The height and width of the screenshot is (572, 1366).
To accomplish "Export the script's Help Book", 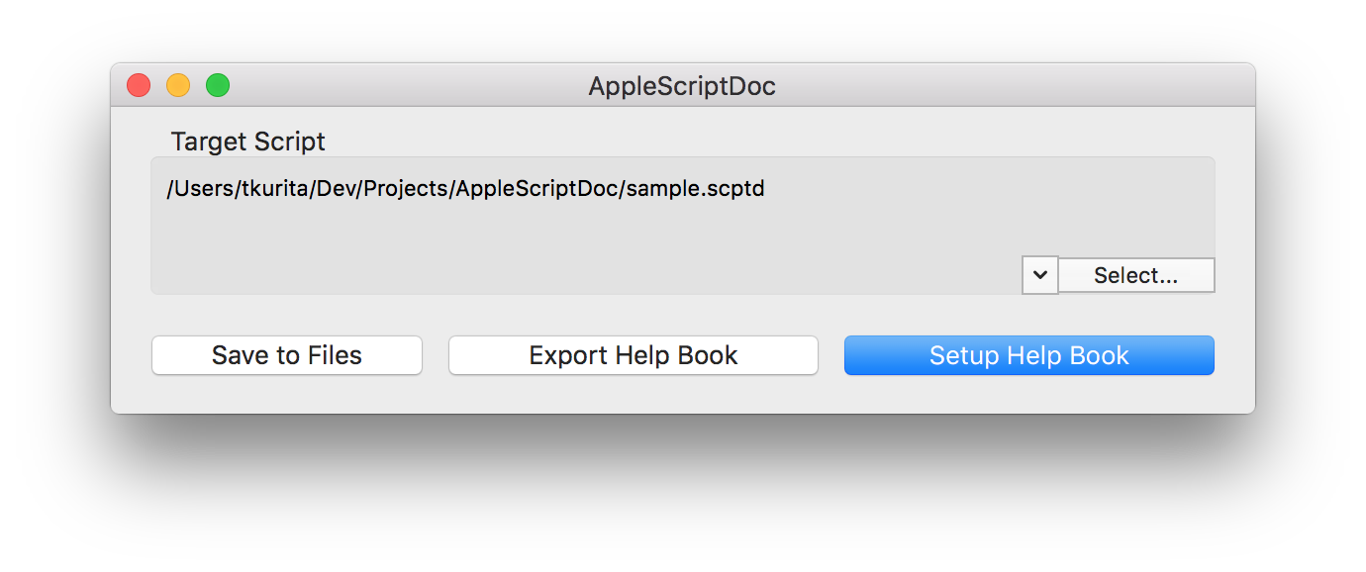I will [634, 355].
